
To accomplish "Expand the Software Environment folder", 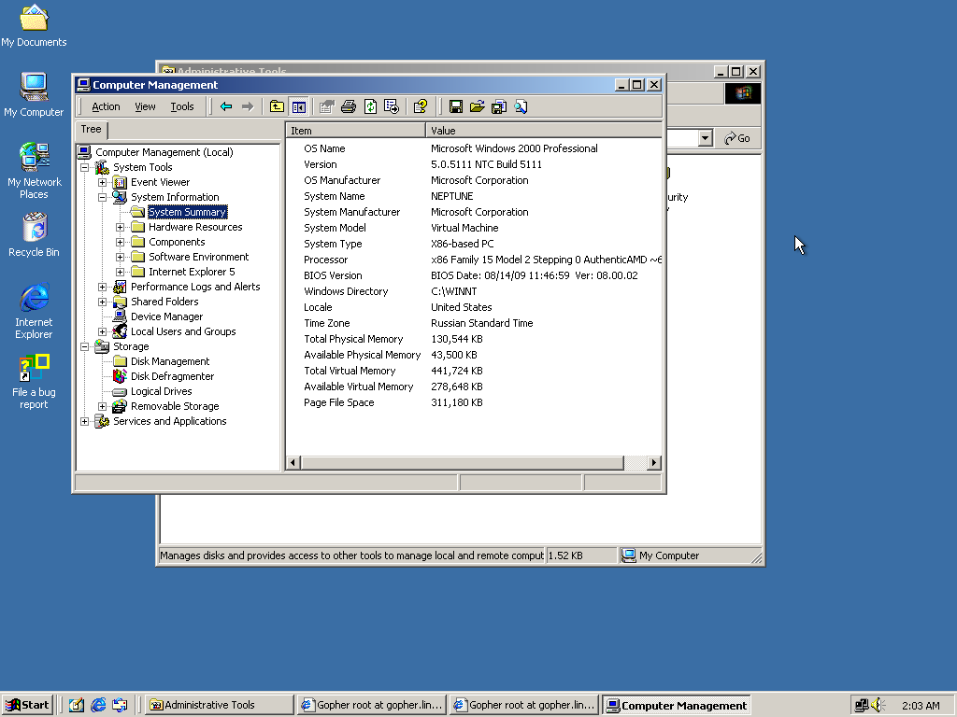I will click(x=121, y=257).
